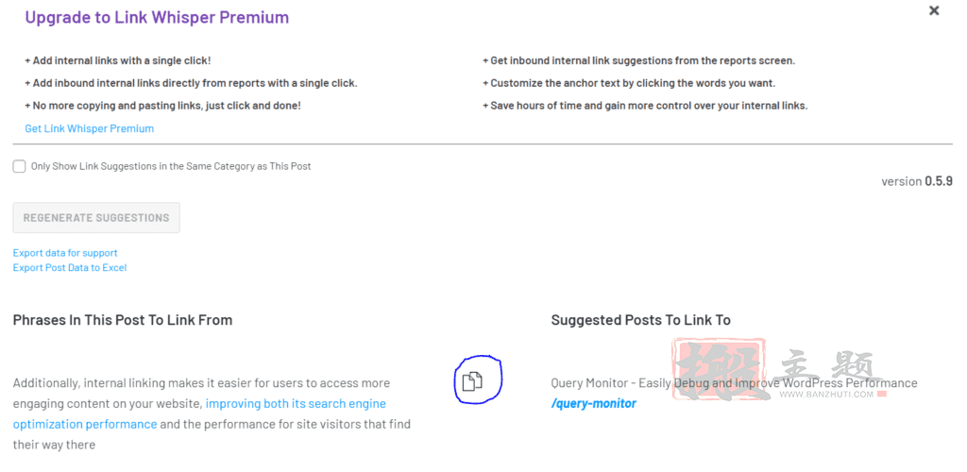967x472 pixels.
Task: Click the Suggested Posts To Link To heading
Action: tap(641, 320)
